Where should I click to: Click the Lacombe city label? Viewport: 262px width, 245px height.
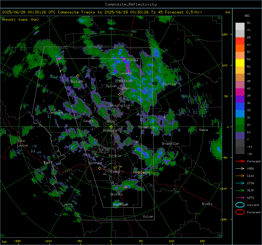click(125, 73)
